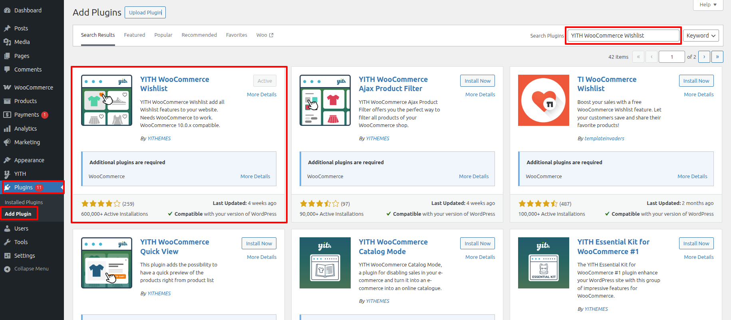
Task: Open Add Plugin submenu item
Action: pyautogui.click(x=18, y=214)
